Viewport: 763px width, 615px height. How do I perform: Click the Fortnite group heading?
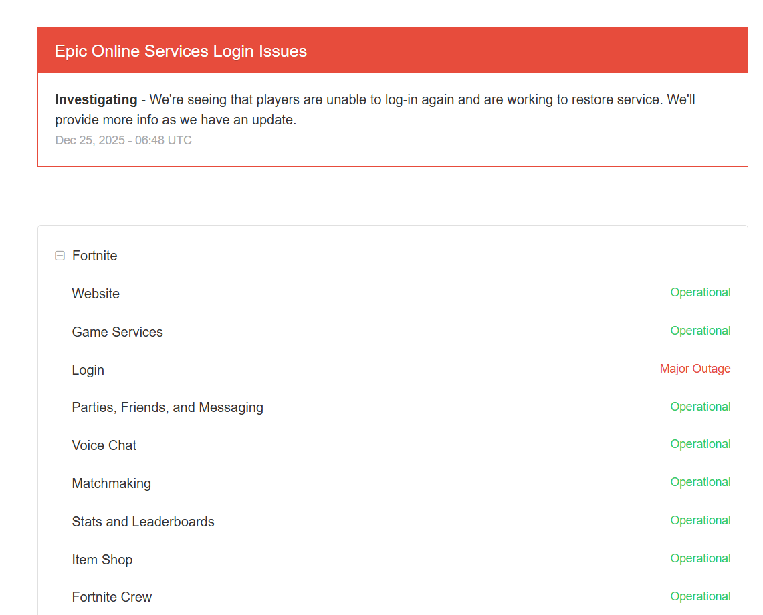click(x=94, y=256)
